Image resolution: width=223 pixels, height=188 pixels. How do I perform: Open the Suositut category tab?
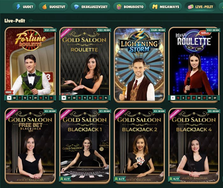tap(53, 7)
